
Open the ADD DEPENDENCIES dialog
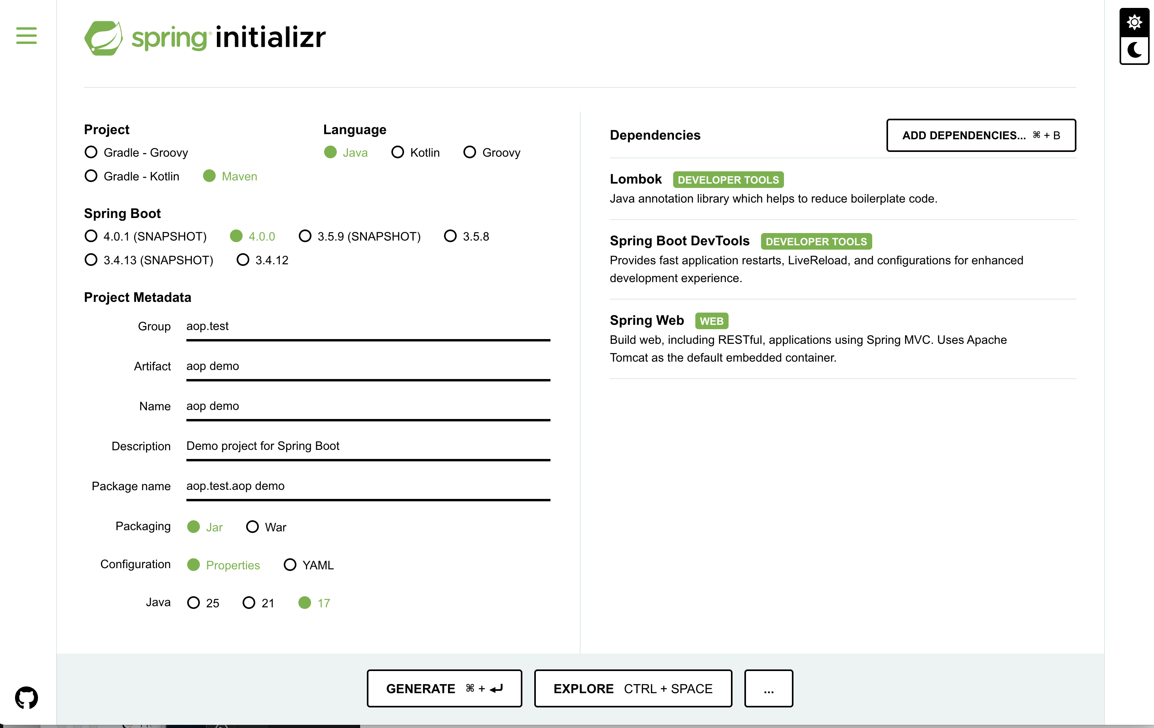981,135
